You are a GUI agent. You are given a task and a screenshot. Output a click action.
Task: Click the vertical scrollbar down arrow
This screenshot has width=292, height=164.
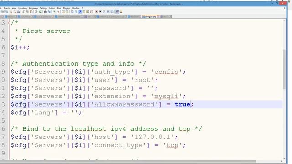(x=284, y=159)
